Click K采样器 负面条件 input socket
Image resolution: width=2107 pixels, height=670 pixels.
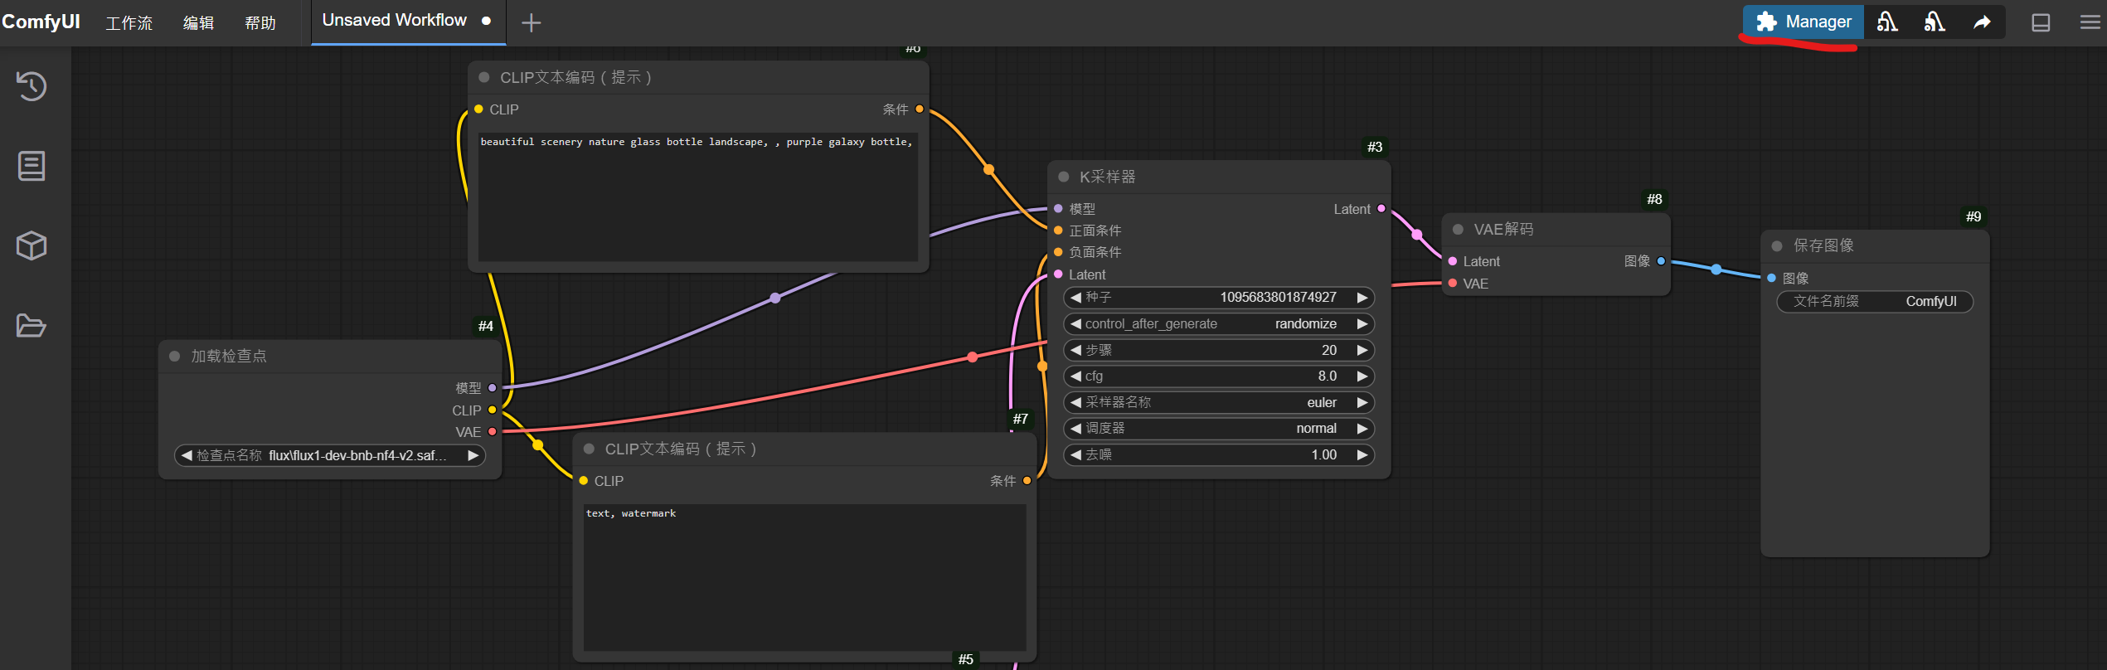tap(1058, 252)
